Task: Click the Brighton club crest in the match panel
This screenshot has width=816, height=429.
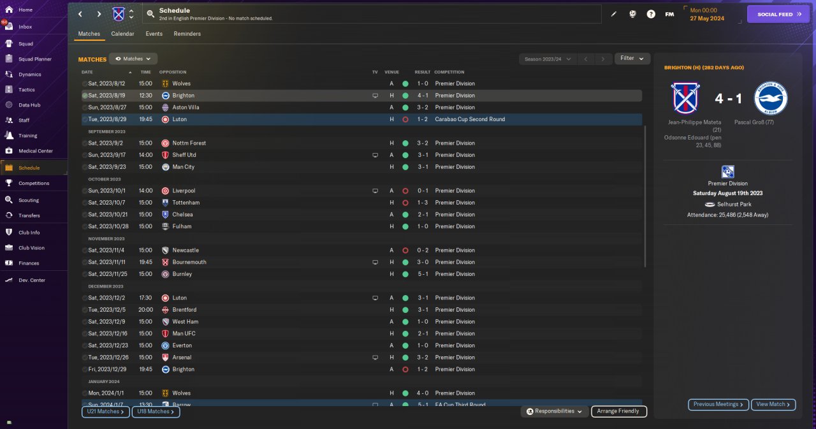Action: click(x=771, y=99)
